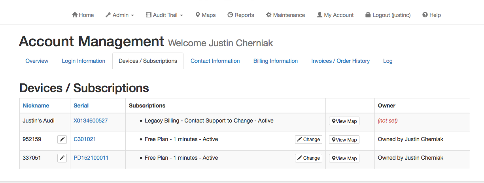Open View Map for device C301021
Image resolution: width=484 pixels, height=183 pixels.
(x=344, y=140)
